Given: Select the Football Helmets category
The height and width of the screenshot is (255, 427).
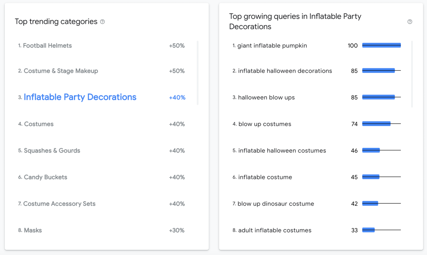Looking at the screenshot, I should coord(47,45).
